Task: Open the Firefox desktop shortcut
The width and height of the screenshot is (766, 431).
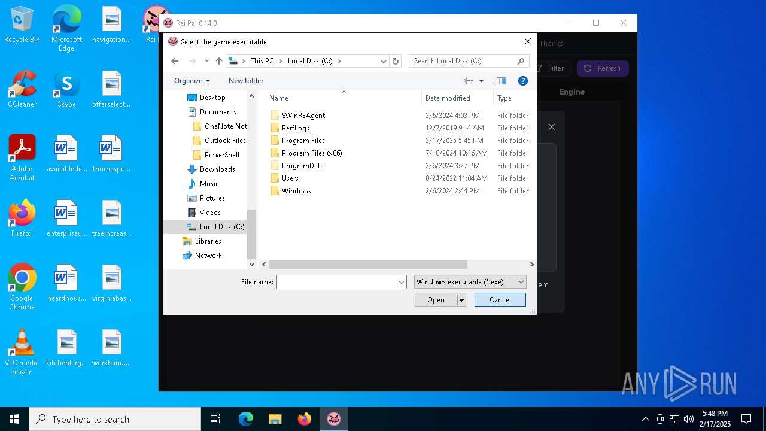Action: tap(22, 219)
